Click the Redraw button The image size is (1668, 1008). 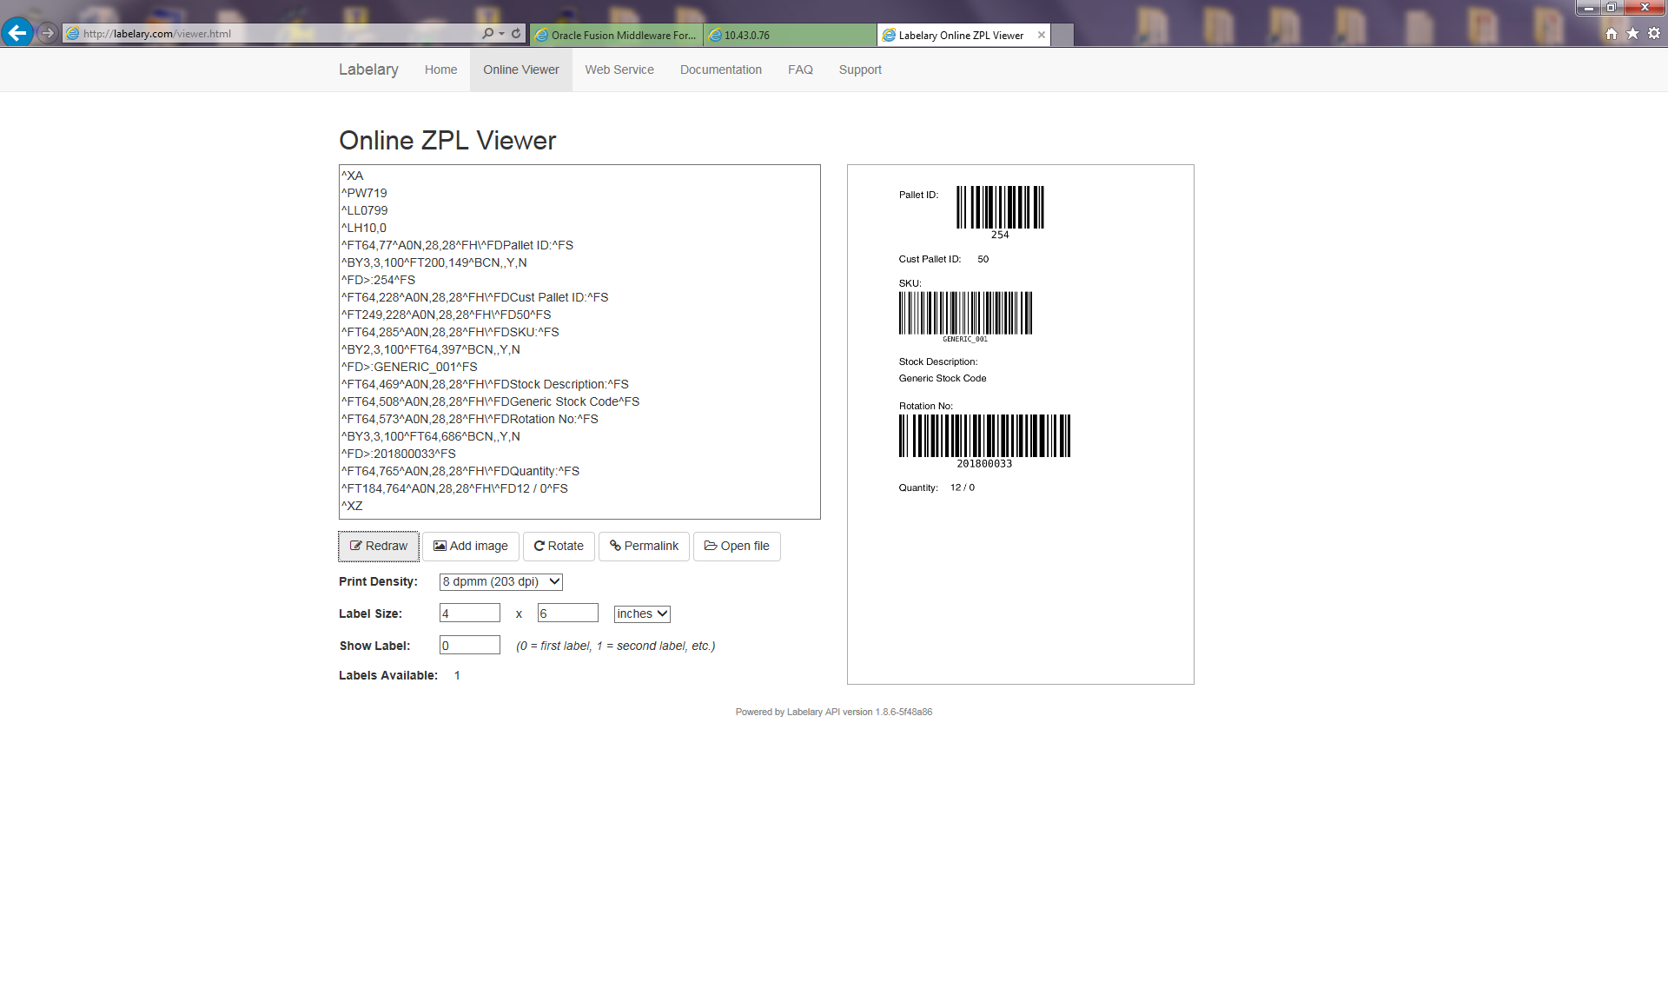click(379, 546)
